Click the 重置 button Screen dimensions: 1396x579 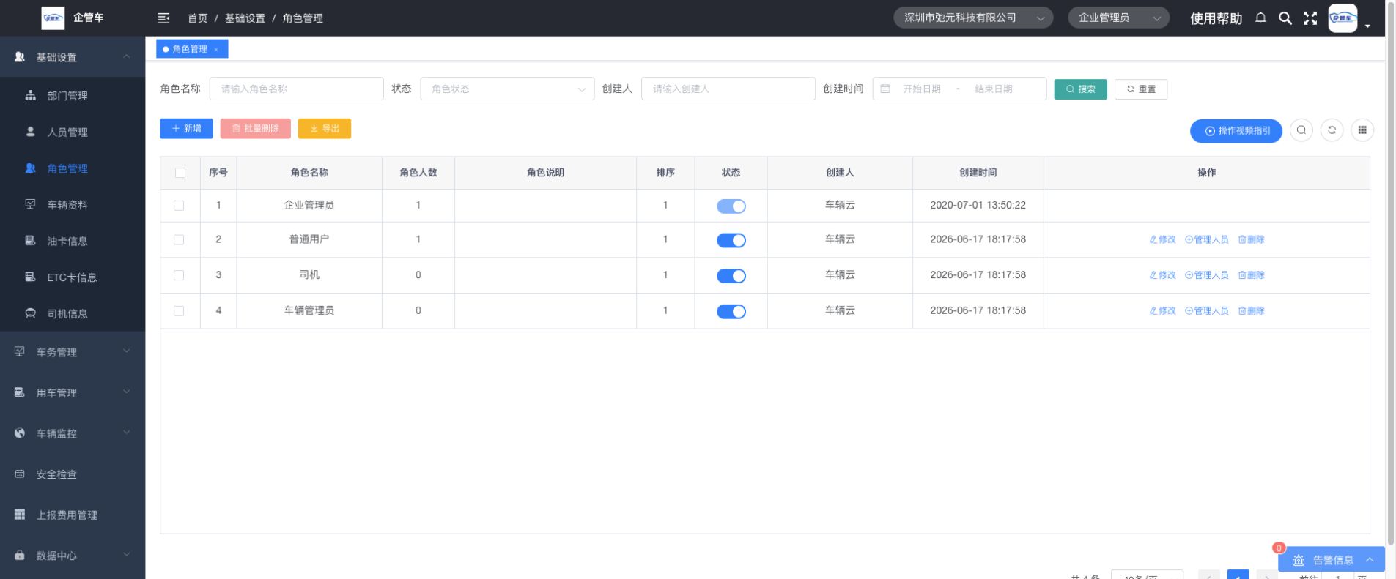(1141, 89)
